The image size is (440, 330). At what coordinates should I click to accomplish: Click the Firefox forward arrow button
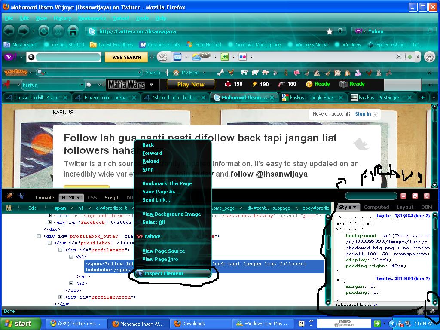point(24,31)
